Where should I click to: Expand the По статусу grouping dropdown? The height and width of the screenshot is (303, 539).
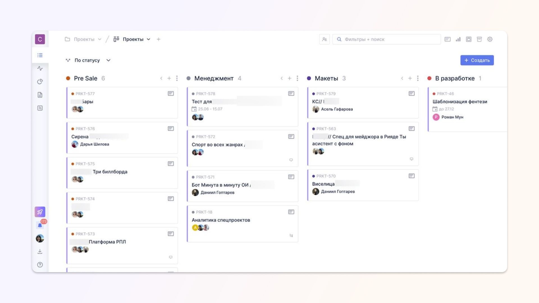(108, 60)
